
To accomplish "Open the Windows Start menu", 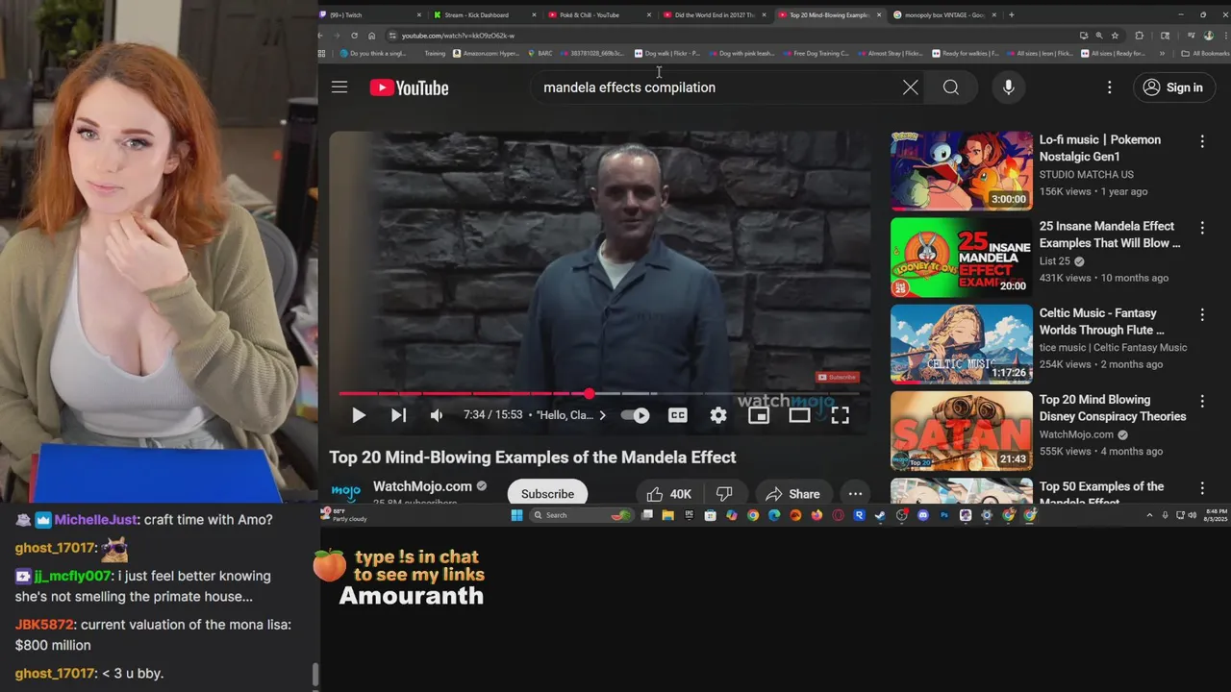I will tap(516, 515).
